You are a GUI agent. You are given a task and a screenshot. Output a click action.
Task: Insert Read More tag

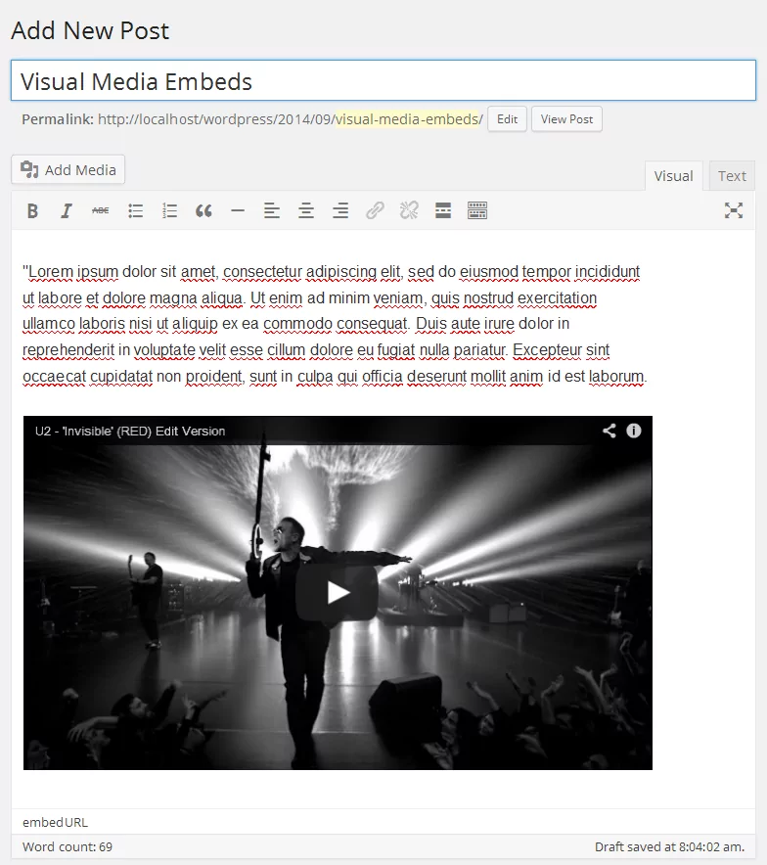443,210
